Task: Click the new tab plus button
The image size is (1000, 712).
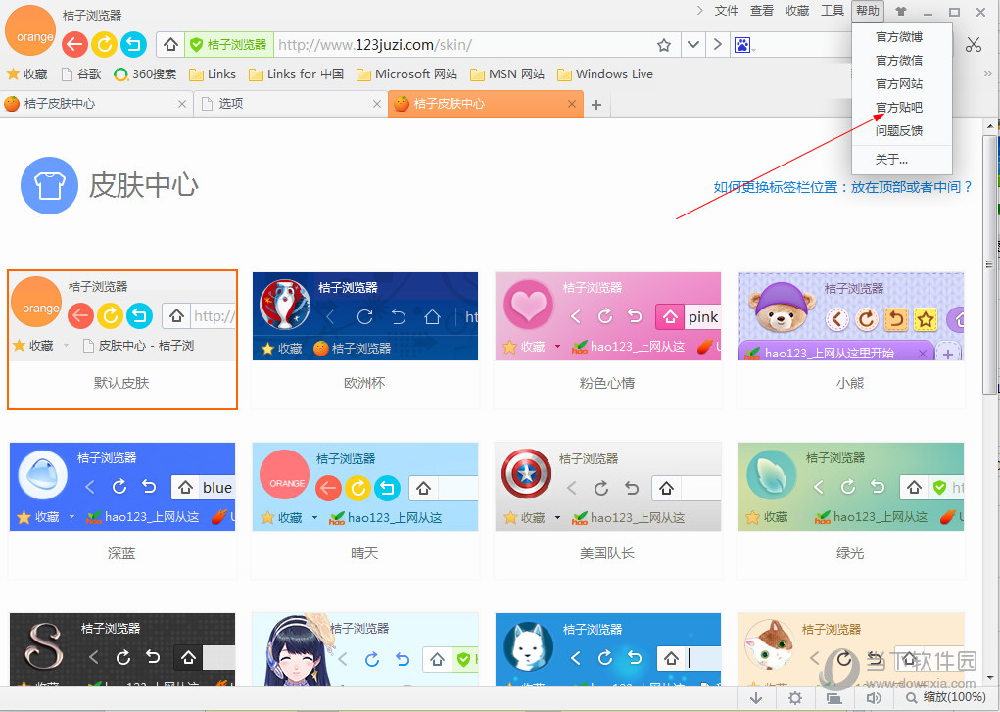Action: 597,102
